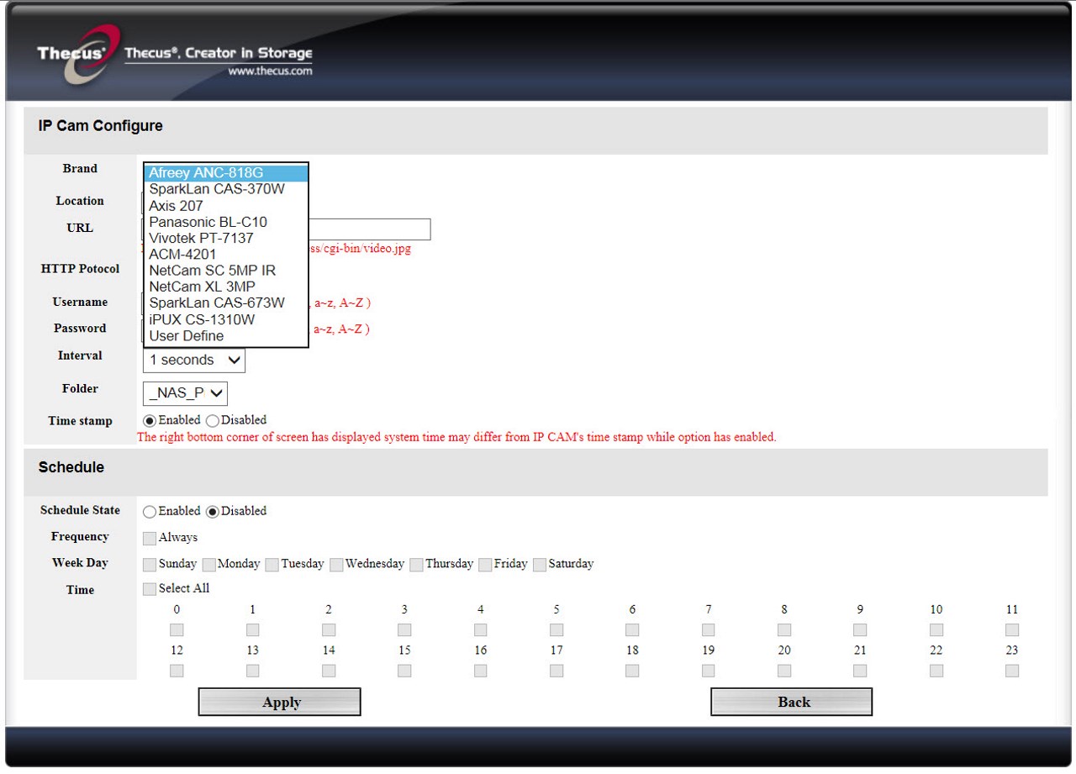Click the Back button
This screenshot has width=1076, height=774.
[792, 702]
